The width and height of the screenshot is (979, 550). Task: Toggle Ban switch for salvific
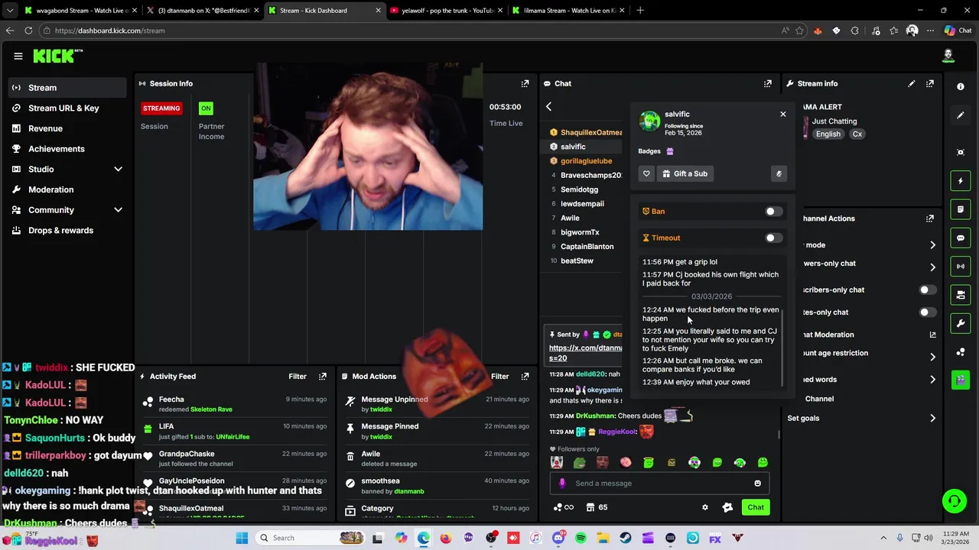(x=772, y=212)
